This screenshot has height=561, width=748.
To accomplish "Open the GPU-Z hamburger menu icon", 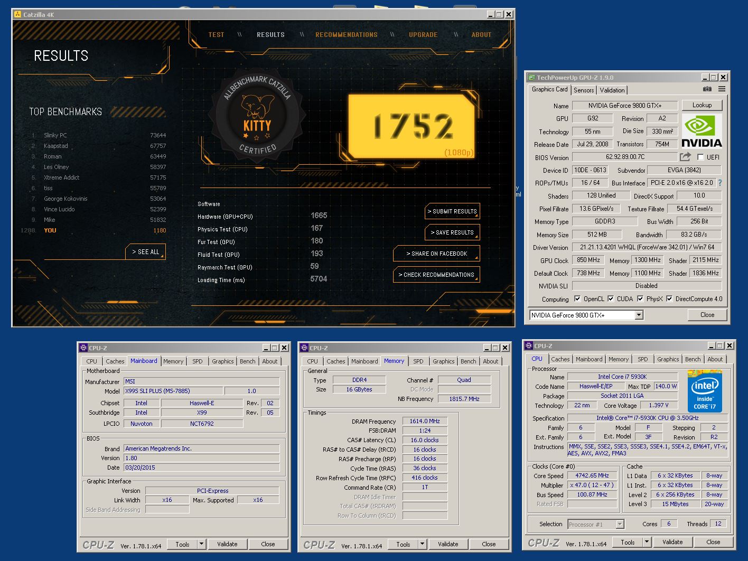I will click(722, 89).
